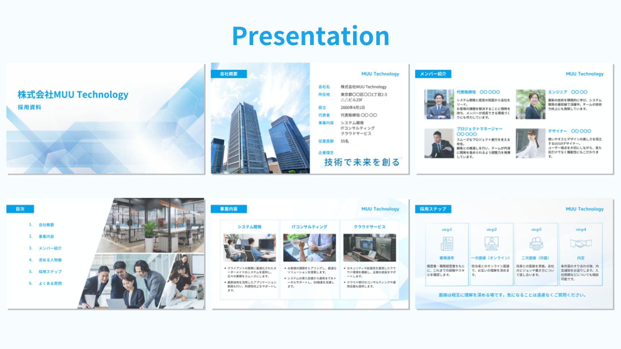Screen dimensions: 621x349
Task: Click the step1 document screening icon
Action: (447, 243)
